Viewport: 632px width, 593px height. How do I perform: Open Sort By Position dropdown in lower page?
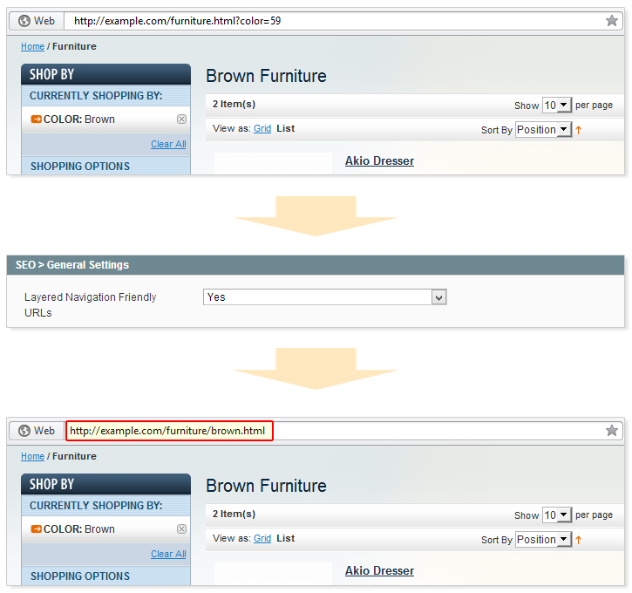[542, 540]
